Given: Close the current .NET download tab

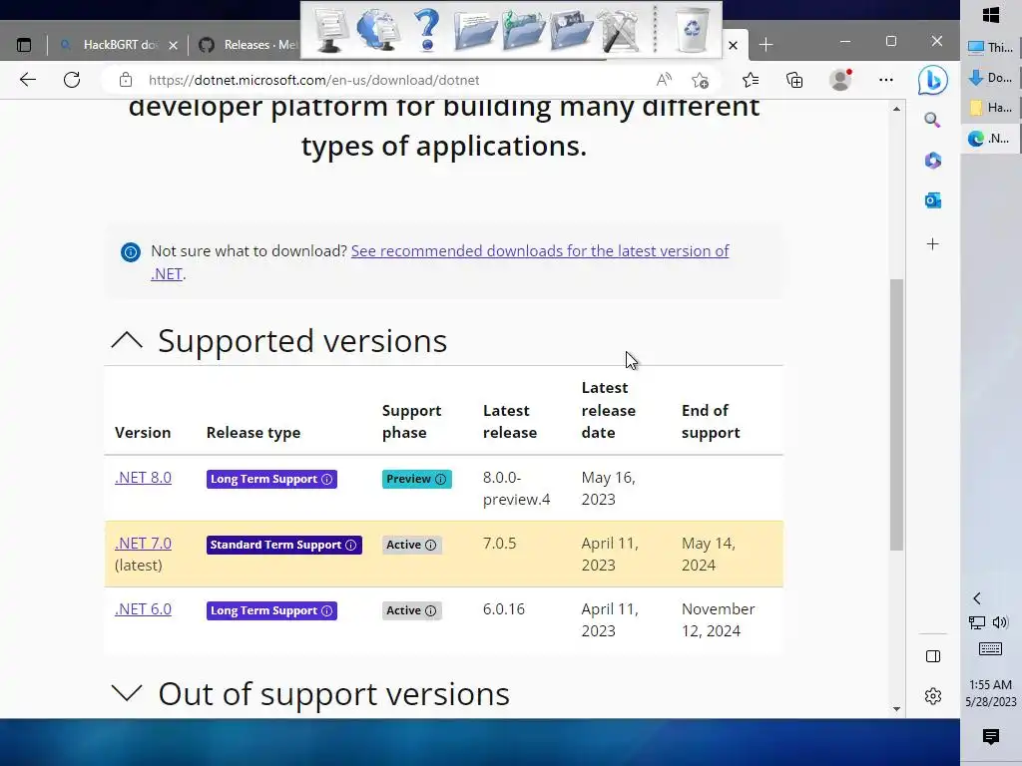Looking at the screenshot, I should pos(733,45).
